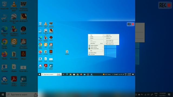
Task: Click Start button on the center view taskbar
Action: click(39, 74)
